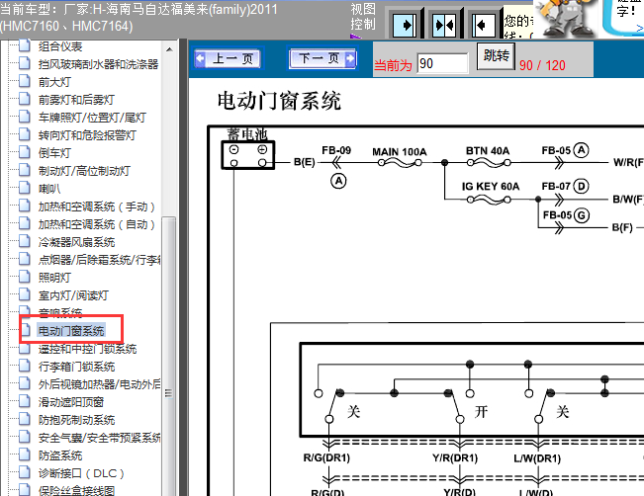Open 挡风玻璃刮水器和洗涤器 entry
The height and width of the screenshot is (496, 644).
[98, 64]
